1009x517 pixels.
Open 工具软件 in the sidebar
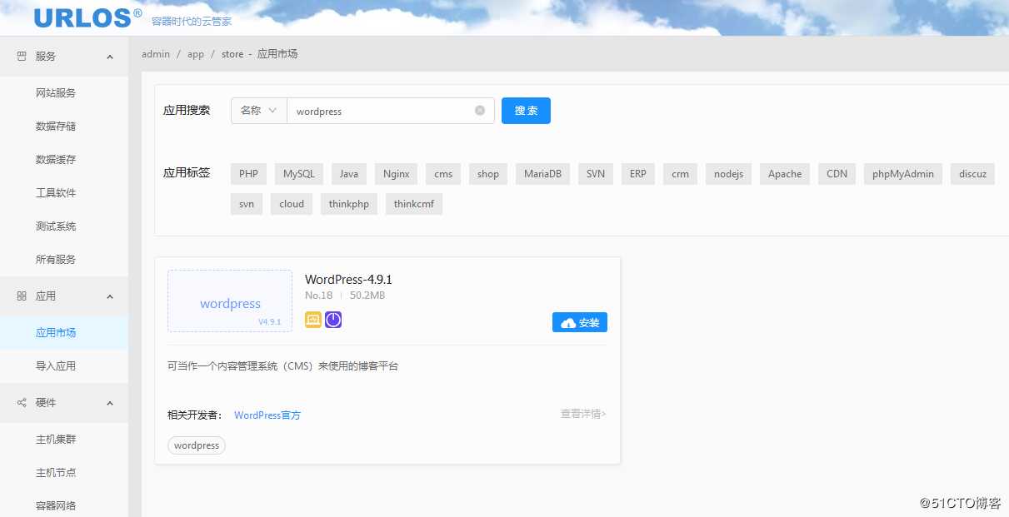(x=56, y=193)
